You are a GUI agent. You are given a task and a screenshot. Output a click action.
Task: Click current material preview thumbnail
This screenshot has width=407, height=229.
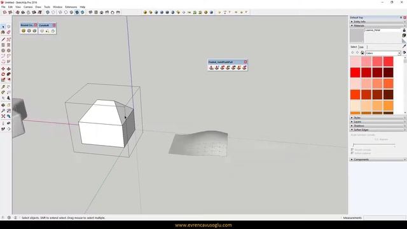[357, 36]
